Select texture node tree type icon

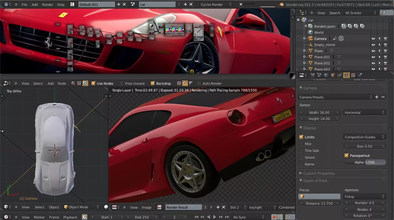pos(79,83)
